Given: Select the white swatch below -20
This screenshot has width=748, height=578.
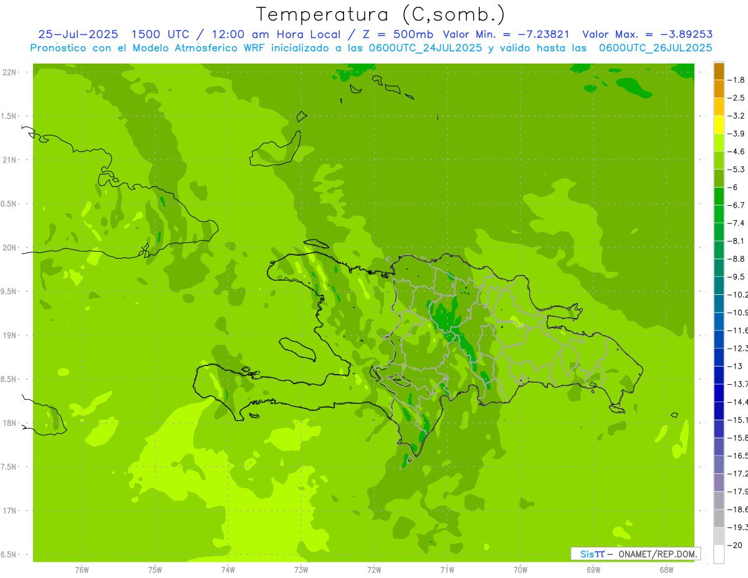Looking at the screenshot, I should (719, 554).
